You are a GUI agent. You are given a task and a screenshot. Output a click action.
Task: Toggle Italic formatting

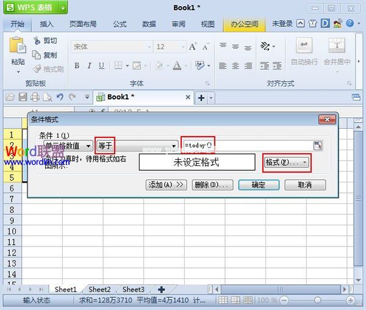pyautogui.click(x=89, y=65)
